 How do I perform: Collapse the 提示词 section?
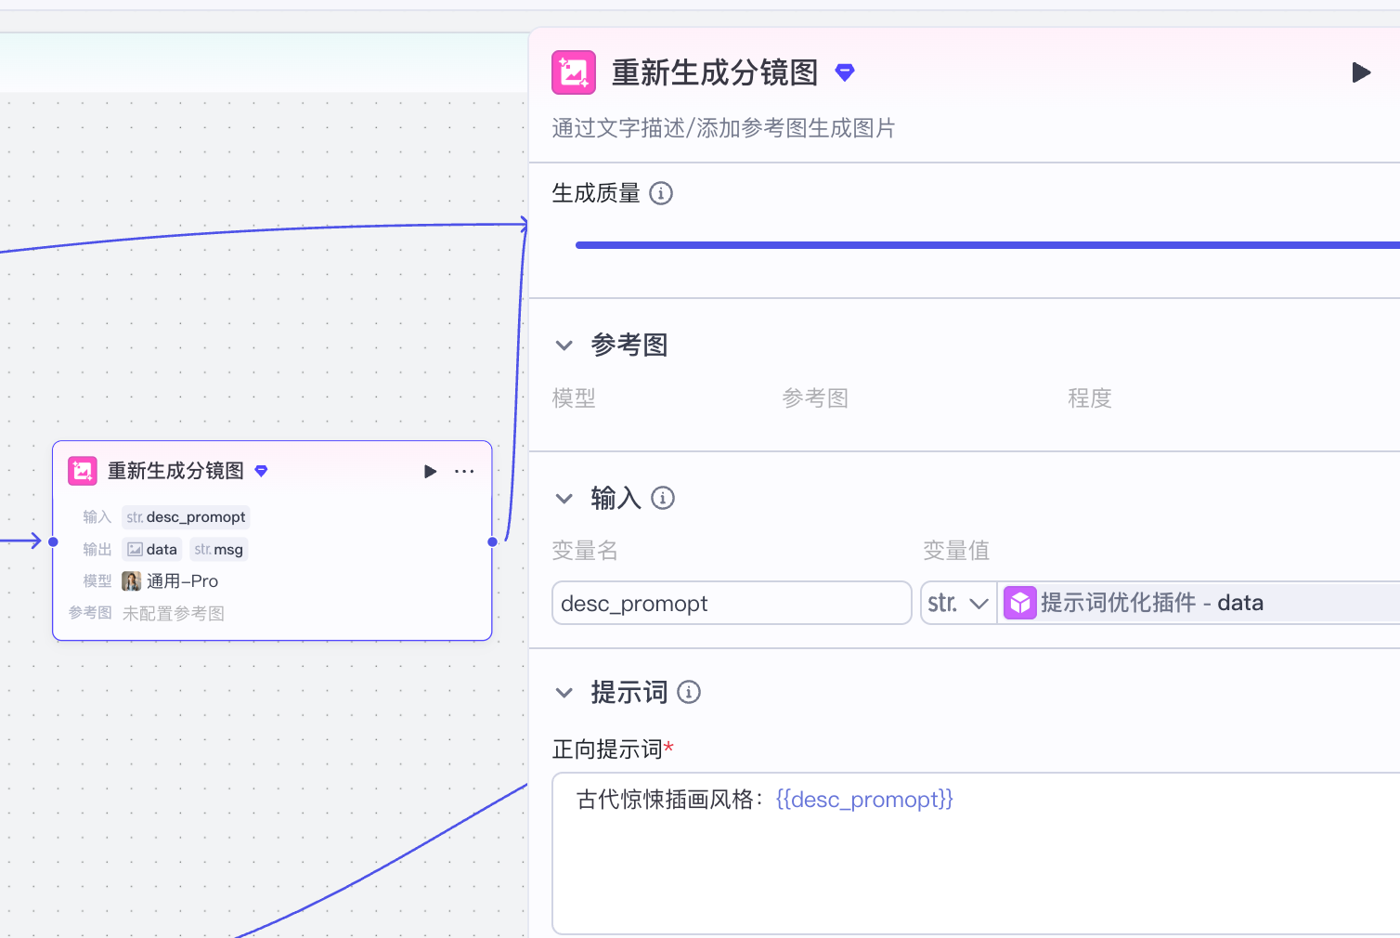(x=564, y=692)
